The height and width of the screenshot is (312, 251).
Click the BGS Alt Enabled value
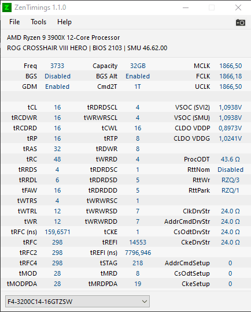point(138,76)
